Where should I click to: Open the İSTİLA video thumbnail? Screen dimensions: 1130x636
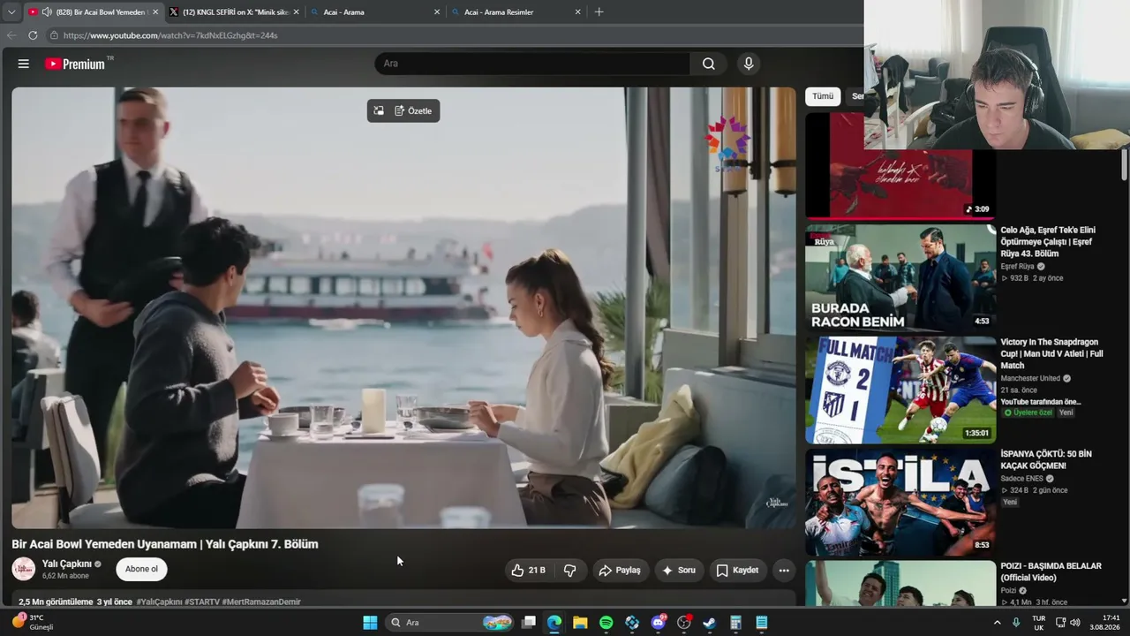click(900, 502)
